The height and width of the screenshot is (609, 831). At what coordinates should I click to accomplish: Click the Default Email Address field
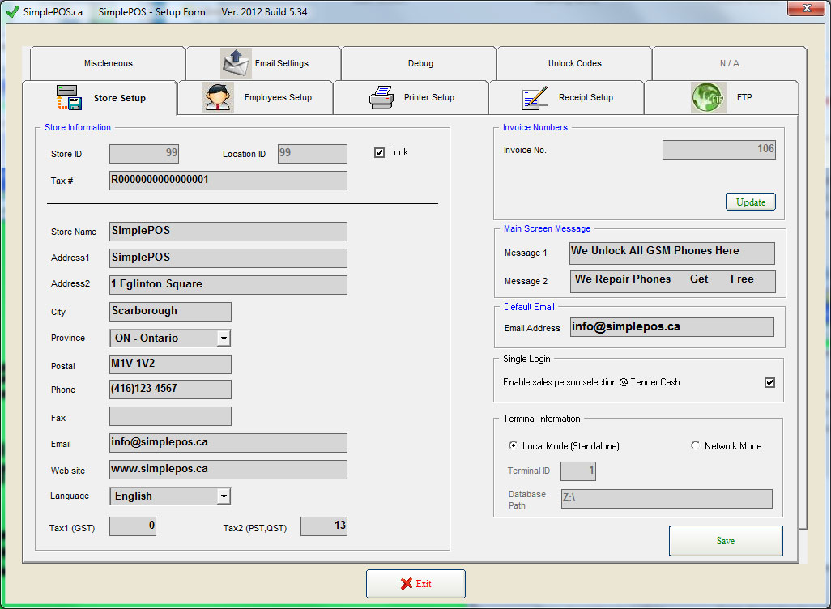click(x=672, y=327)
